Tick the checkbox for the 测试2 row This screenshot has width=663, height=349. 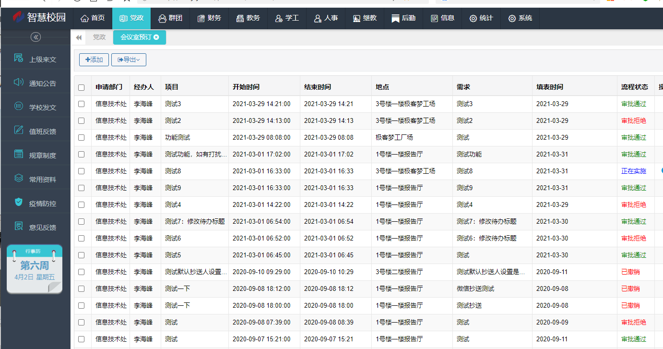81,120
